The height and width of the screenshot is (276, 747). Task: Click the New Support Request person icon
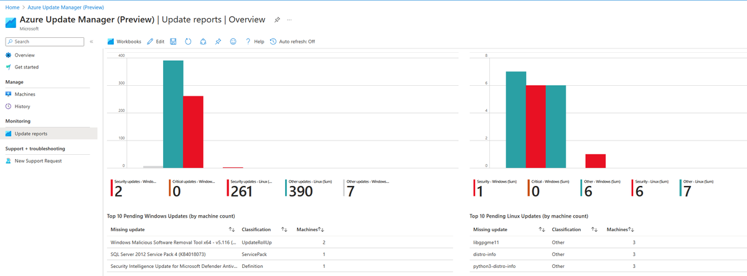point(8,161)
